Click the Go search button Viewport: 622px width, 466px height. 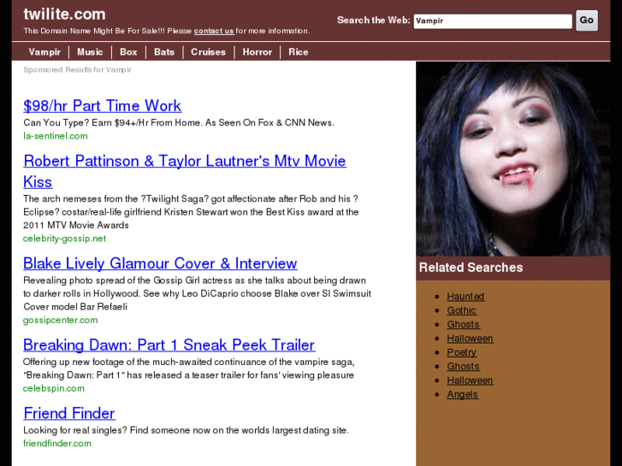587,21
